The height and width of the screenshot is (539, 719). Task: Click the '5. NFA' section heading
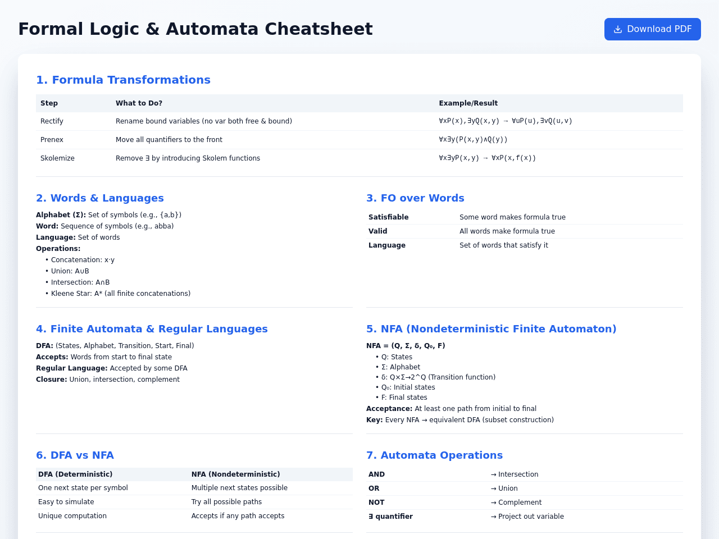[x=491, y=329]
